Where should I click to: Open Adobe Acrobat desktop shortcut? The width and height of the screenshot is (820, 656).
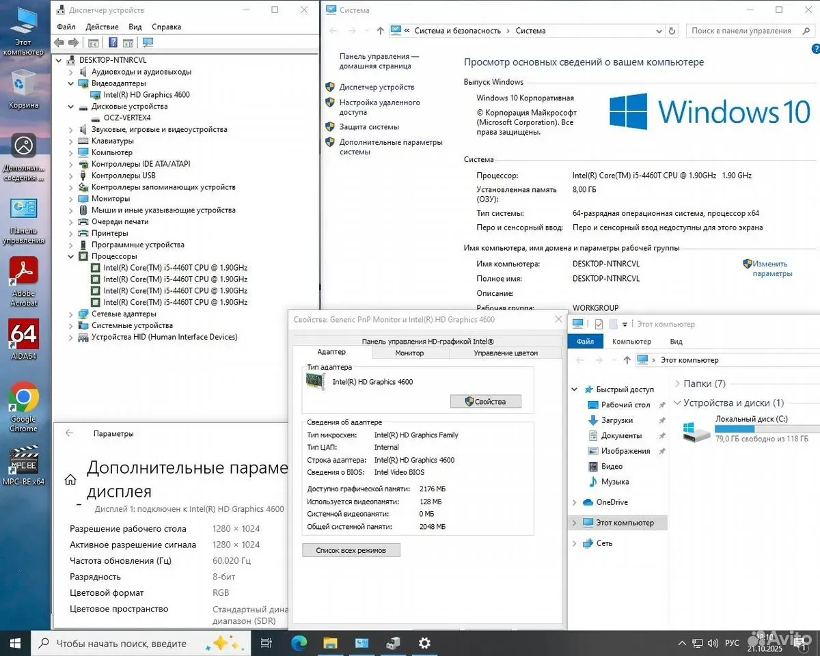coord(23,282)
